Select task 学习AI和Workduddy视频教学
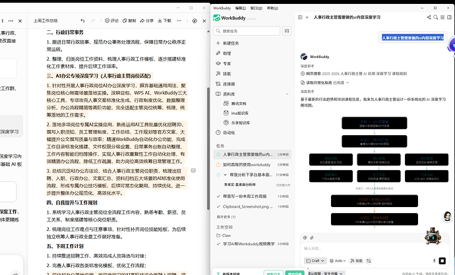Image resolution: width=455 pixels, height=275 pixels. click(x=252, y=244)
